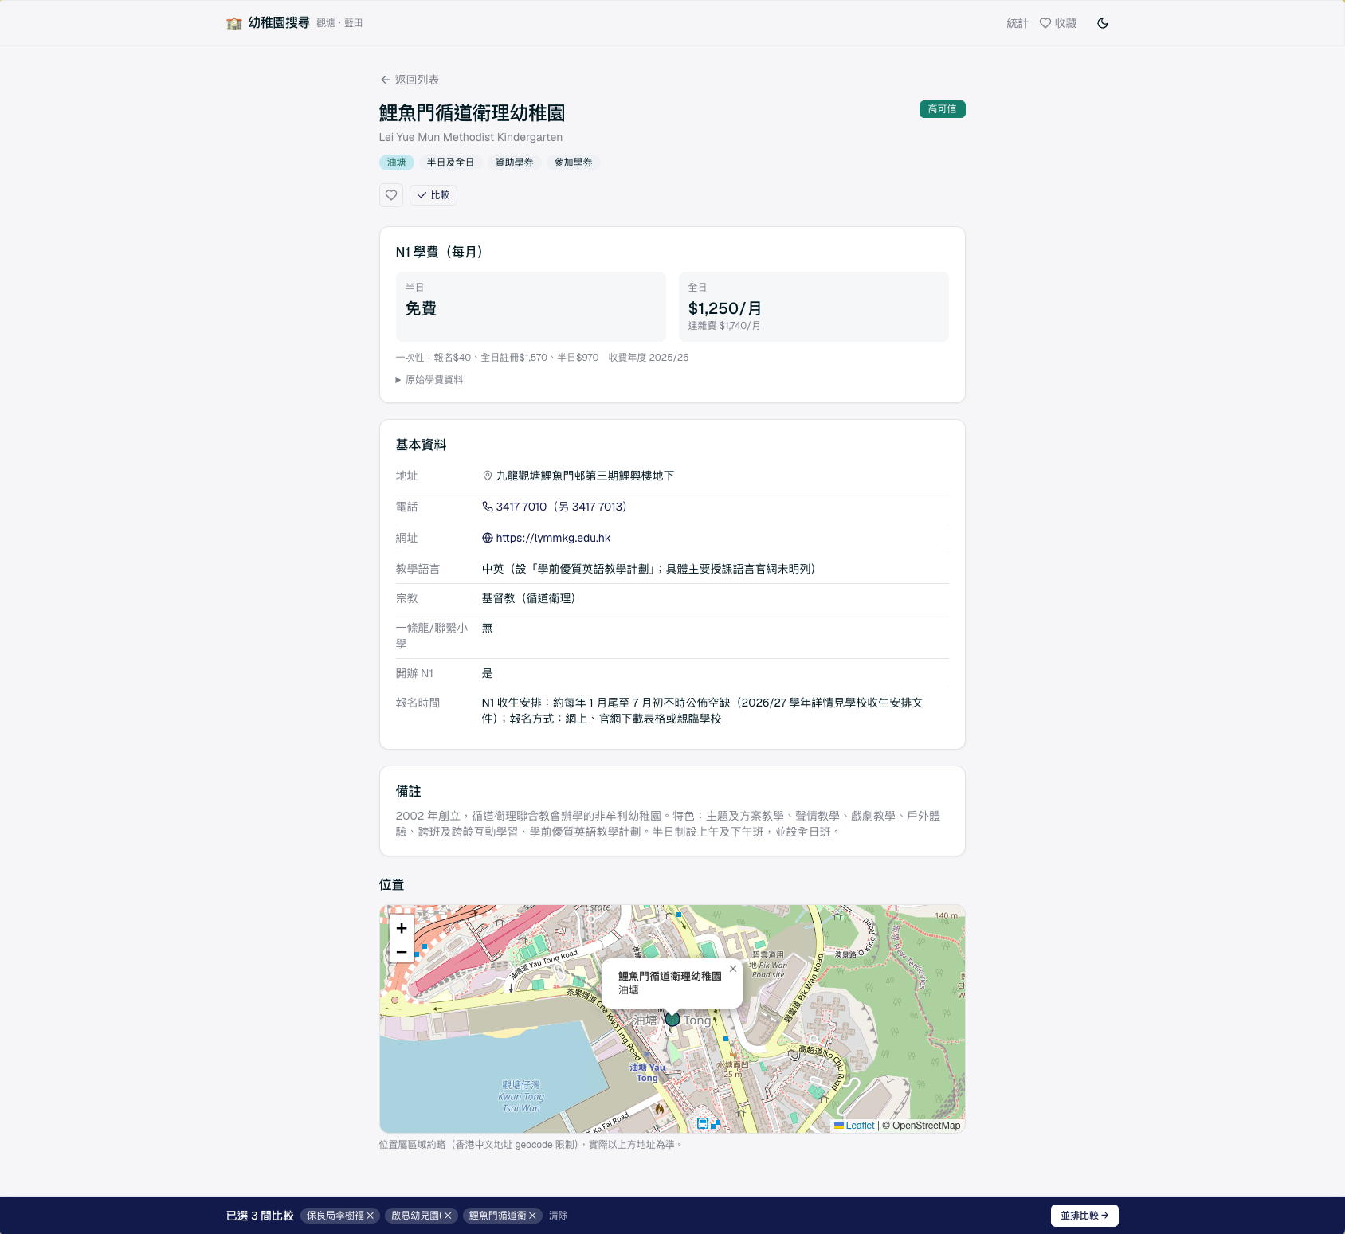Open 並排比較 side-by-side comparison
The width and height of the screenshot is (1345, 1234).
(x=1084, y=1216)
